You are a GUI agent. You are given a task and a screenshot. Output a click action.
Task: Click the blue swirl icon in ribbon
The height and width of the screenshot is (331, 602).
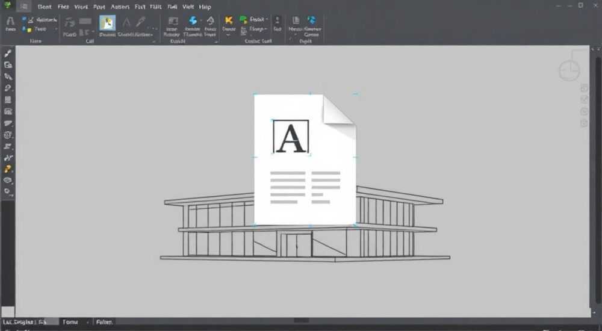coord(193,20)
